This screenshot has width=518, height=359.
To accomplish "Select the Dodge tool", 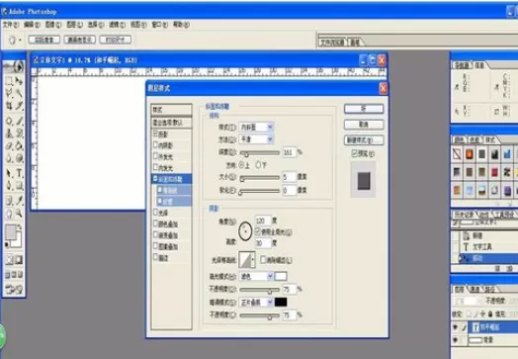I will tap(19, 158).
